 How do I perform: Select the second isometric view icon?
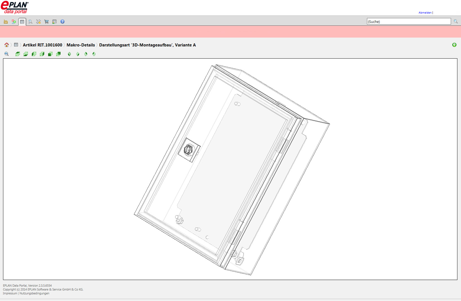pyautogui.click(x=78, y=54)
